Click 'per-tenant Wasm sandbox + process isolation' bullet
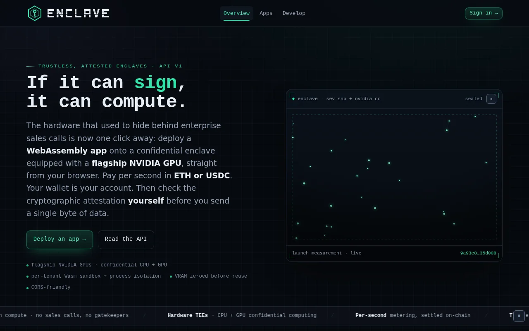 tap(96, 276)
